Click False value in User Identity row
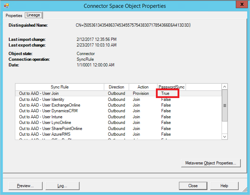250x195 pixels. [166, 99]
